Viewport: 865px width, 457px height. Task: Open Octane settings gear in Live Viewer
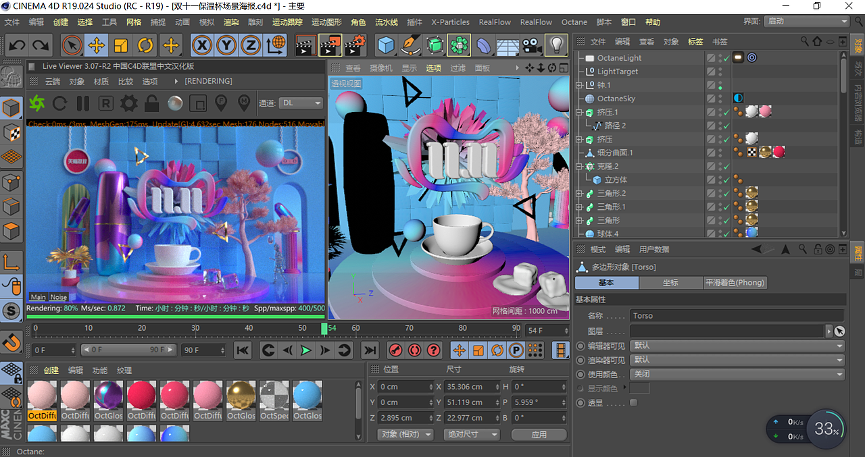[x=129, y=103]
